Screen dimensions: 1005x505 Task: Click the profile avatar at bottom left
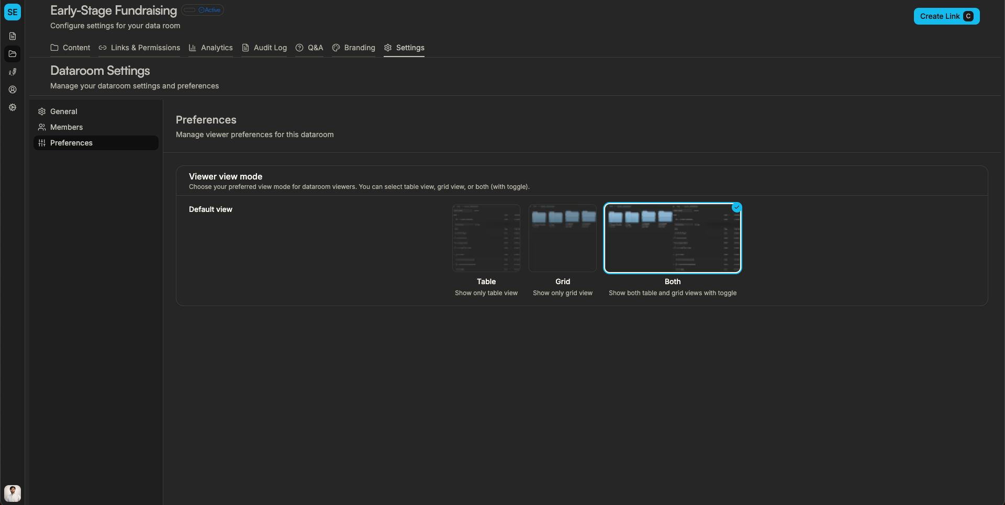tap(13, 493)
